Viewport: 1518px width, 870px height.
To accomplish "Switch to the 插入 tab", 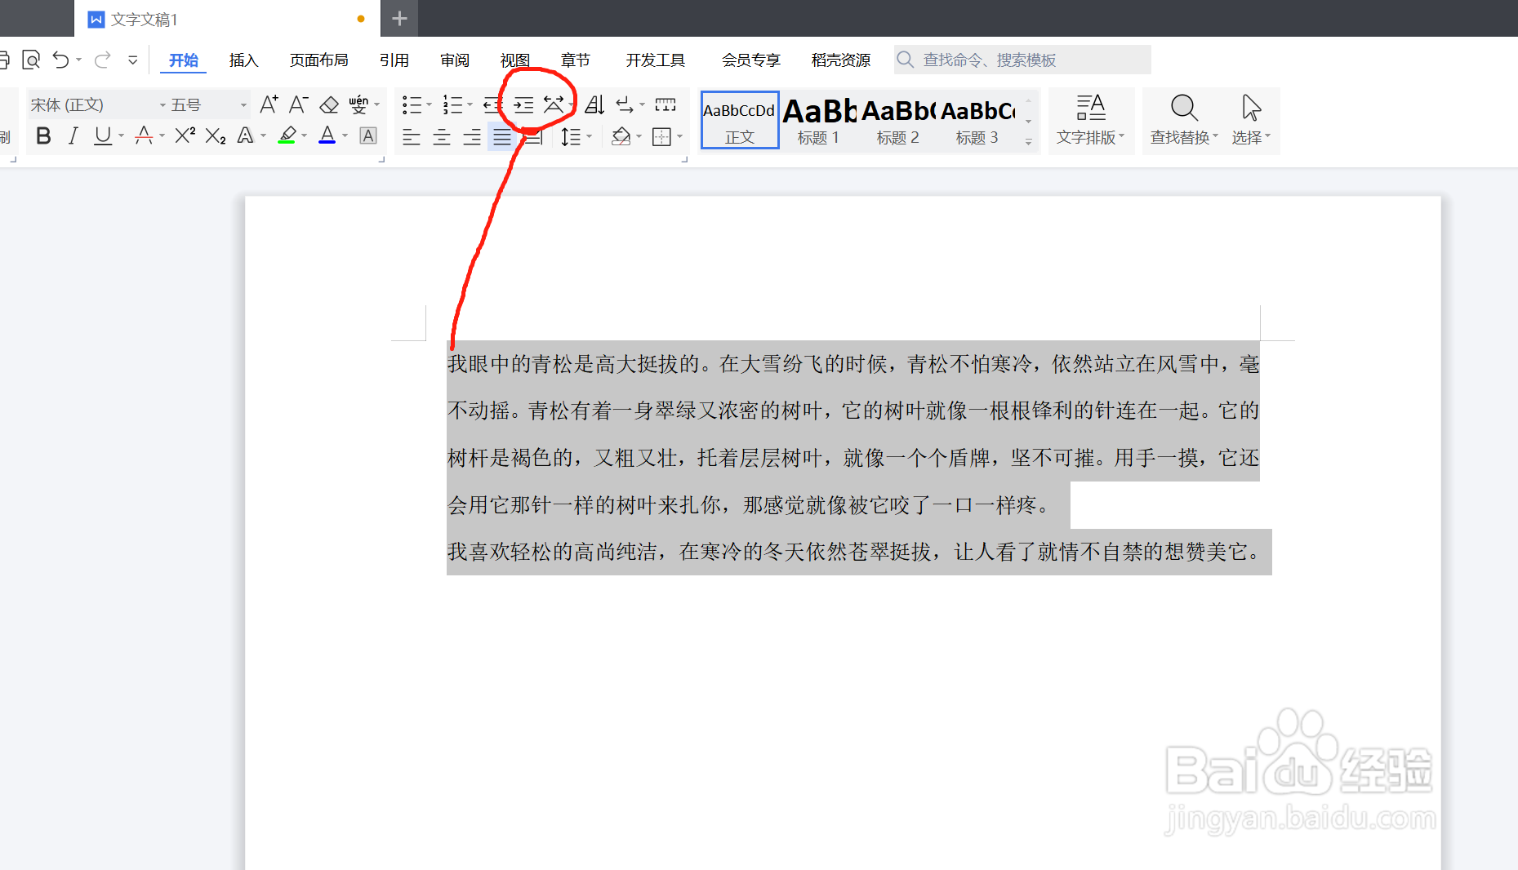I will pyautogui.click(x=243, y=60).
